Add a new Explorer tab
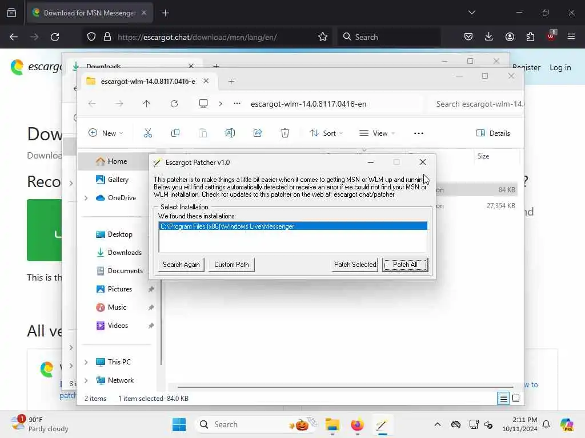This screenshot has height=438, width=585. click(231, 81)
